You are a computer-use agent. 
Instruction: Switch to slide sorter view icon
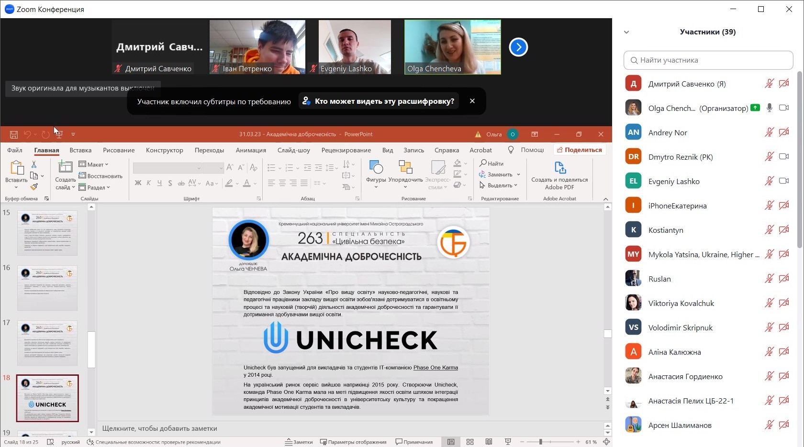(x=470, y=442)
